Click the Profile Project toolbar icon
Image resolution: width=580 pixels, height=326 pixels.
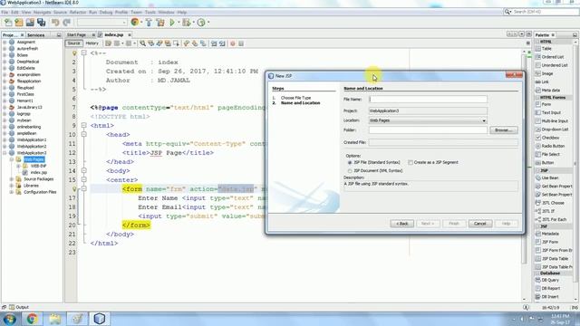pyautogui.click(x=201, y=23)
